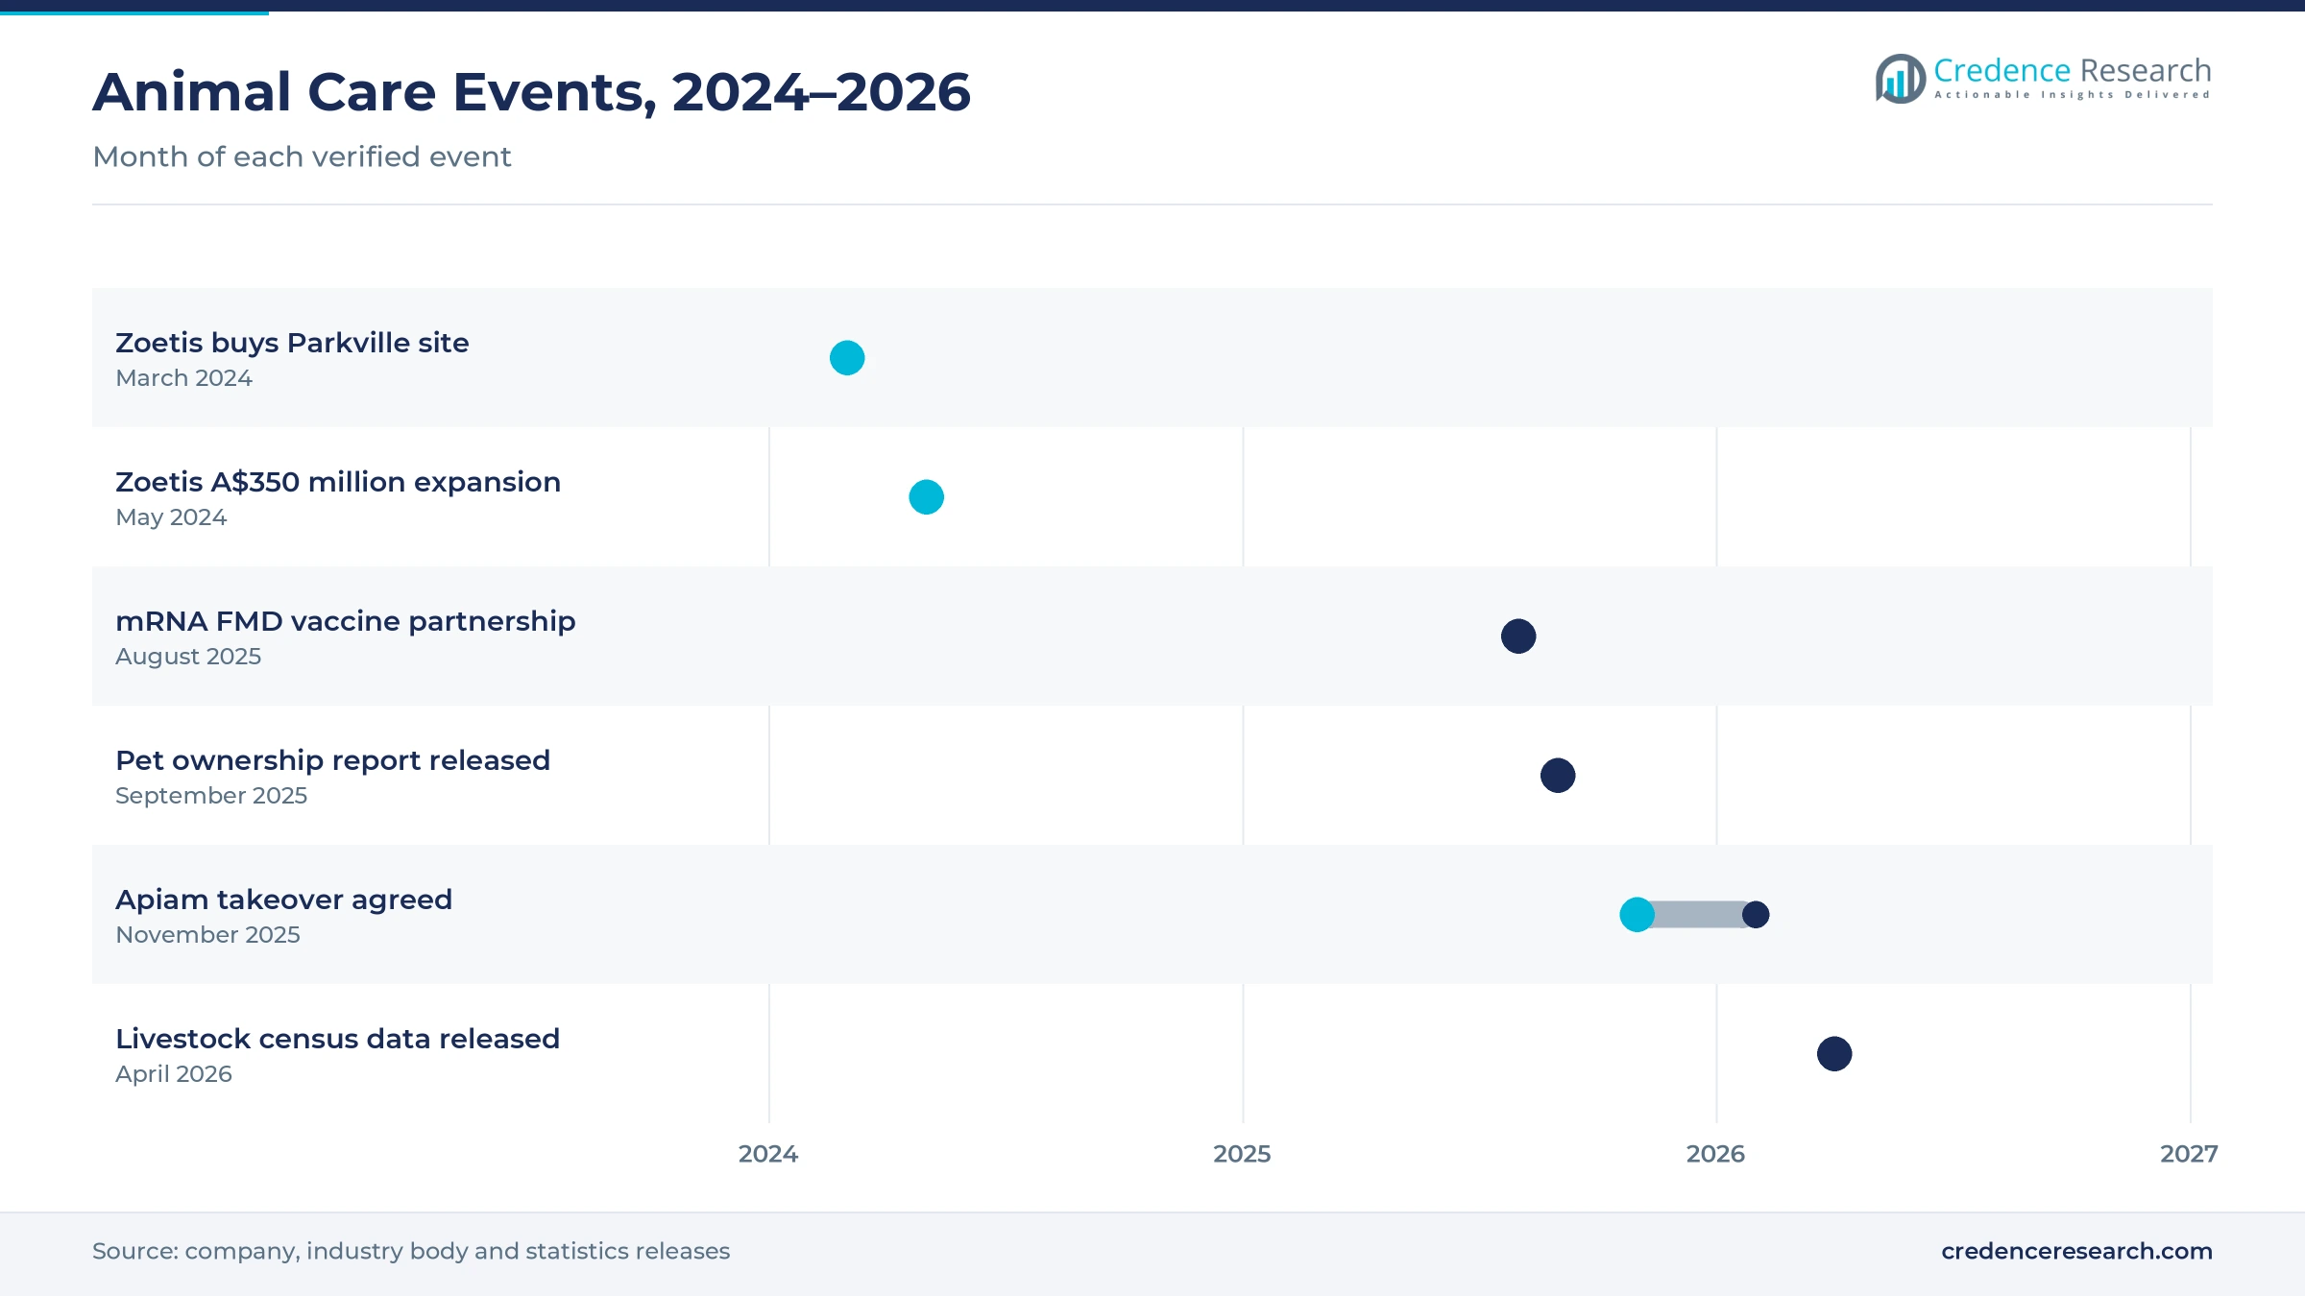The width and height of the screenshot is (2305, 1296).
Task: Select the Zoetis buys Parkville site marker
Action: pyautogui.click(x=847, y=358)
